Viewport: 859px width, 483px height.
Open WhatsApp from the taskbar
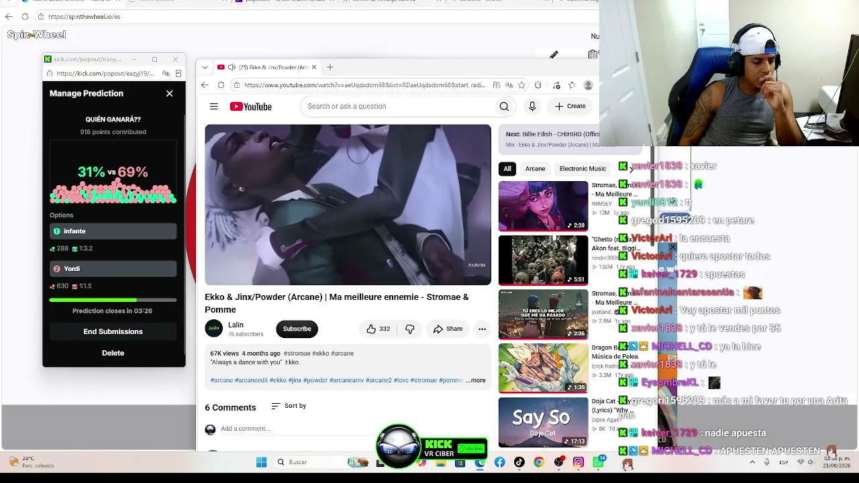598,462
